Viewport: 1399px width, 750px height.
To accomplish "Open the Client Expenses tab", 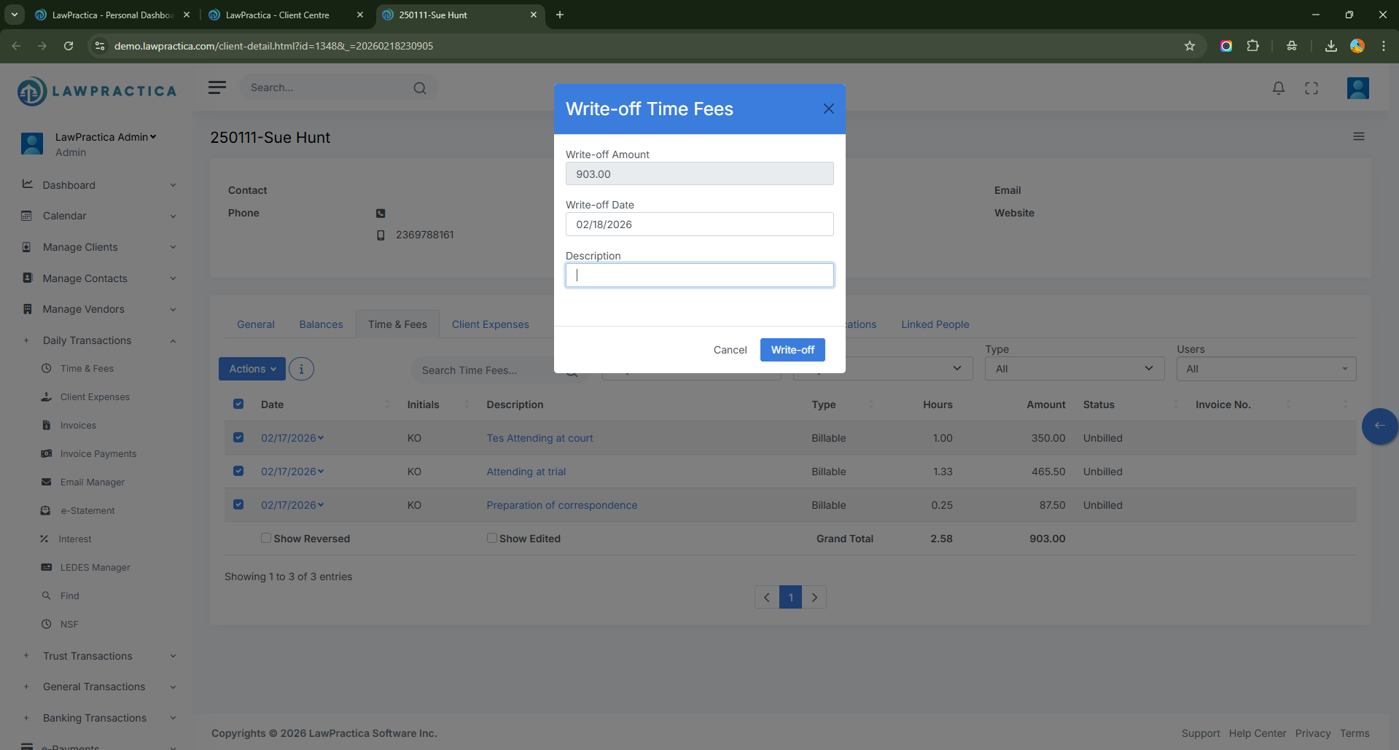I will click(x=490, y=324).
